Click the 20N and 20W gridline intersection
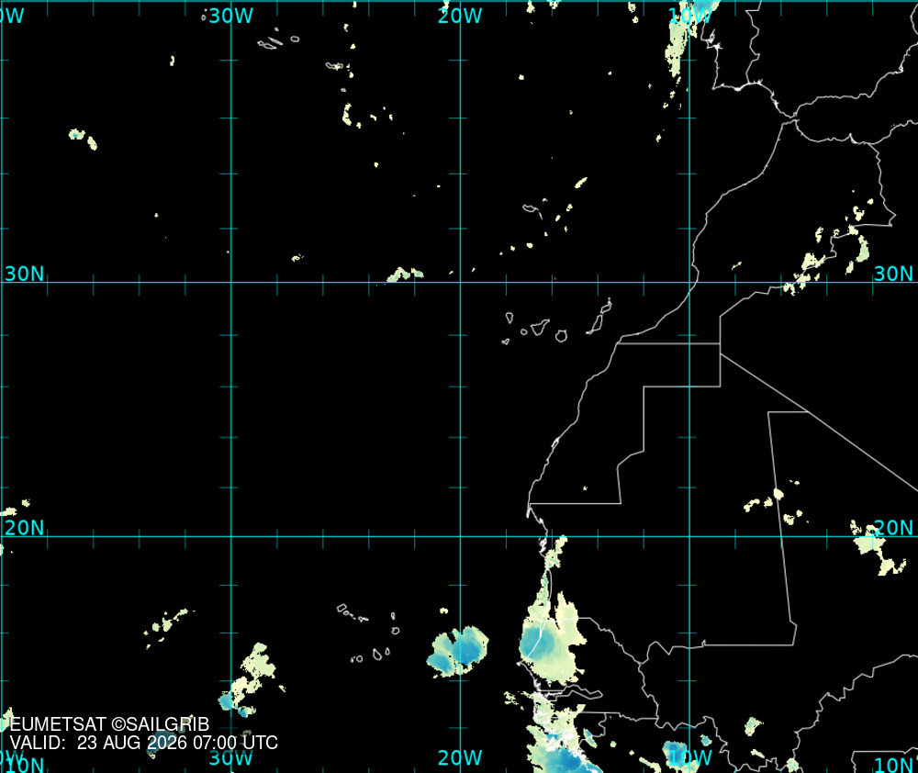 (460, 536)
